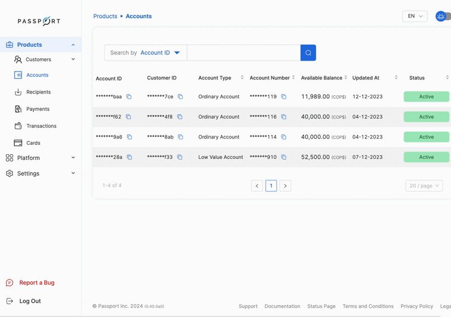Screen dimensions: 451x317
Task: Click the 52,500.00 balance cell
Action: [x=324, y=157]
